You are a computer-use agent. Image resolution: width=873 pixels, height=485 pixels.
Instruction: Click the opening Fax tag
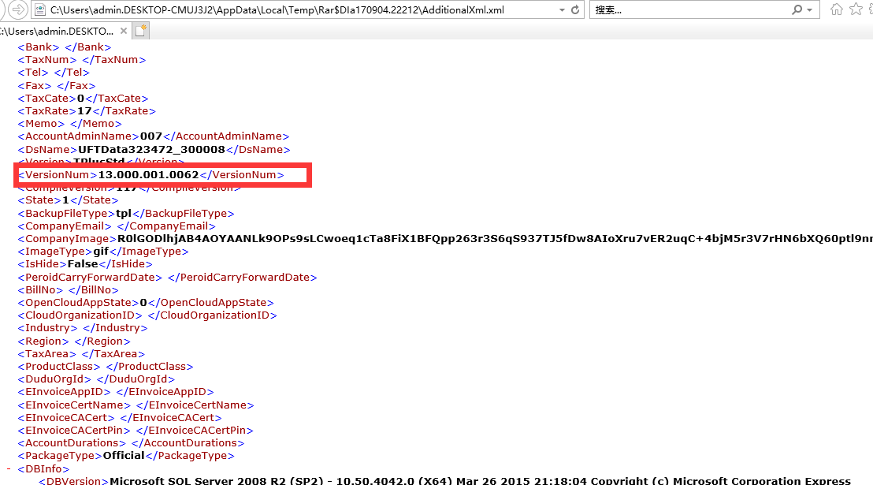coord(35,86)
